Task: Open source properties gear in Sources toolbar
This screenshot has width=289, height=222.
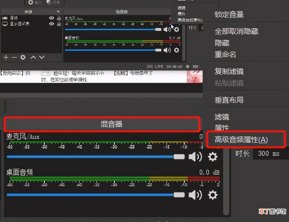Action: point(23,57)
